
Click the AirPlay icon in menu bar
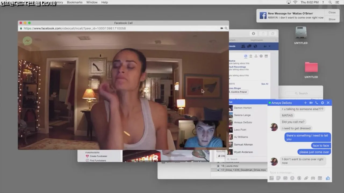[x=289, y=2]
